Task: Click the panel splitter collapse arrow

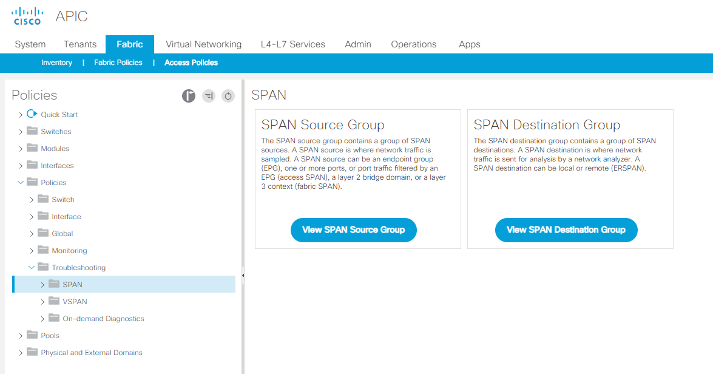Action: tap(243, 275)
